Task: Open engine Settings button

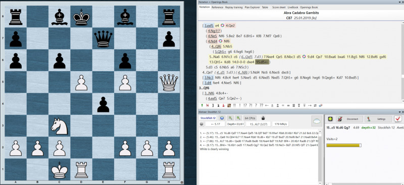Action: tap(378, 119)
